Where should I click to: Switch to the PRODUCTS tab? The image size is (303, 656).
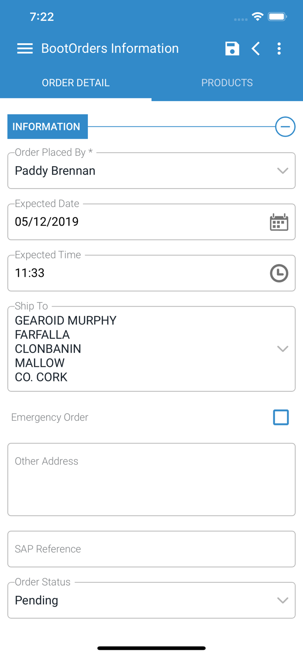[227, 83]
